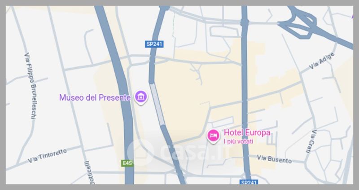Select the green E45 highway shield
Image resolution: width=359 pixels, height=190 pixels.
127,163
